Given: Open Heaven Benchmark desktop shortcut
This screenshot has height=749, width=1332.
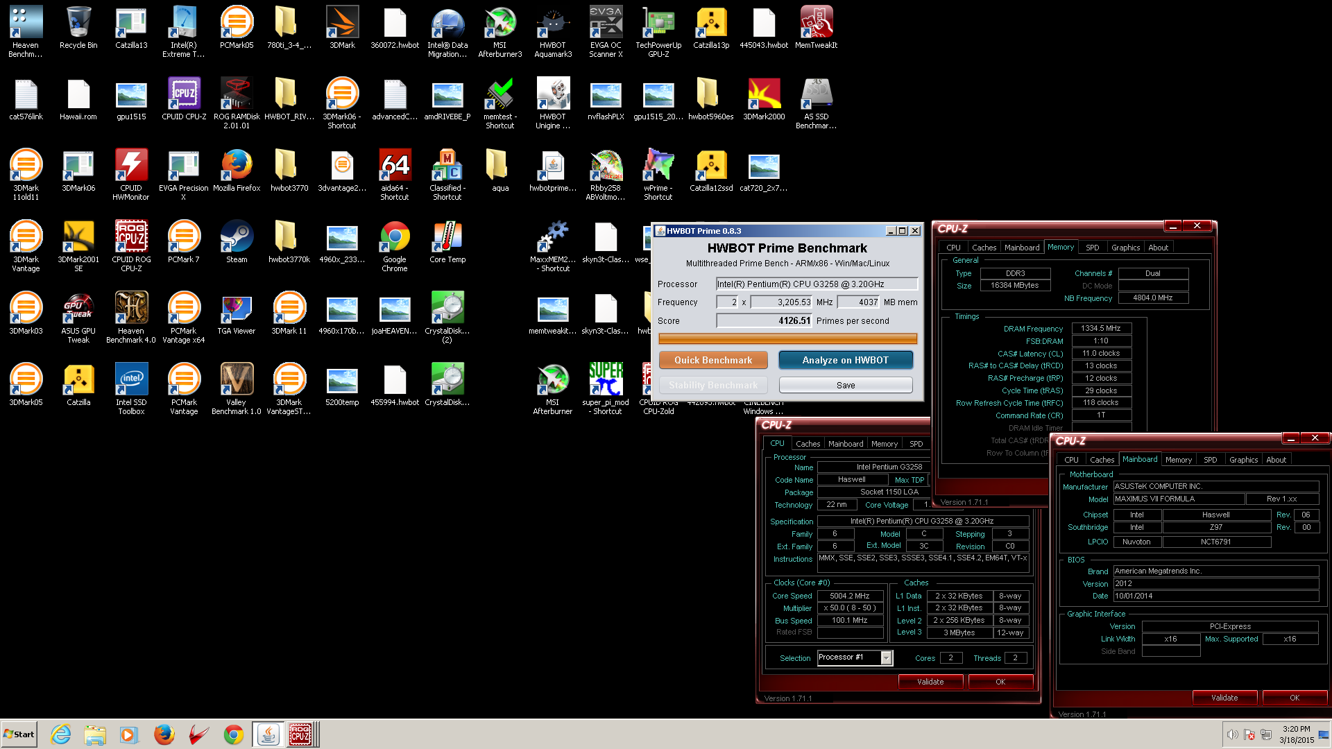Looking at the screenshot, I should click(26, 31).
